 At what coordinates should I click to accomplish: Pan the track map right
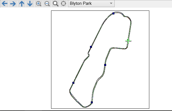pos(13,4)
